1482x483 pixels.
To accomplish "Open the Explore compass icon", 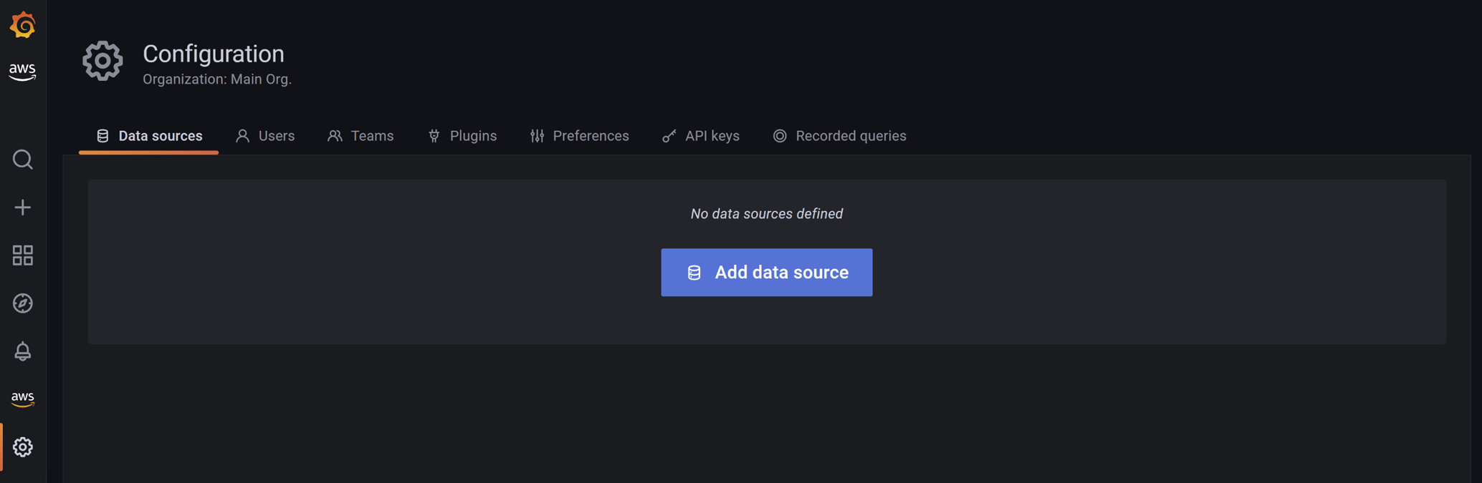I will [23, 303].
